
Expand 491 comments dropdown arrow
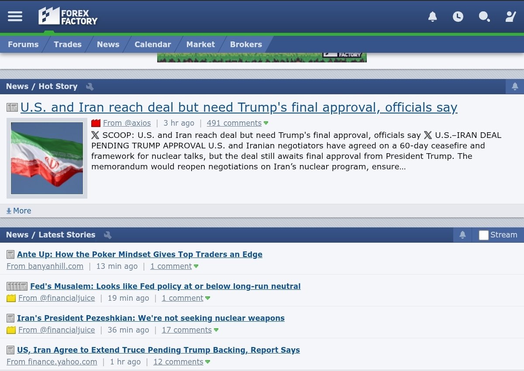click(266, 124)
